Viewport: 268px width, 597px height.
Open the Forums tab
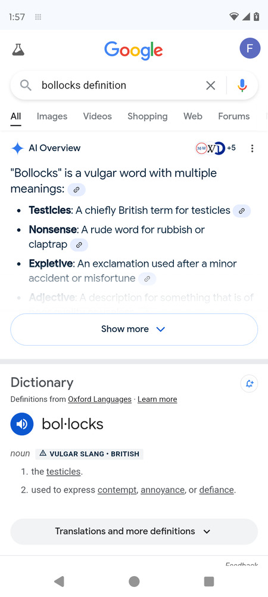(234, 116)
